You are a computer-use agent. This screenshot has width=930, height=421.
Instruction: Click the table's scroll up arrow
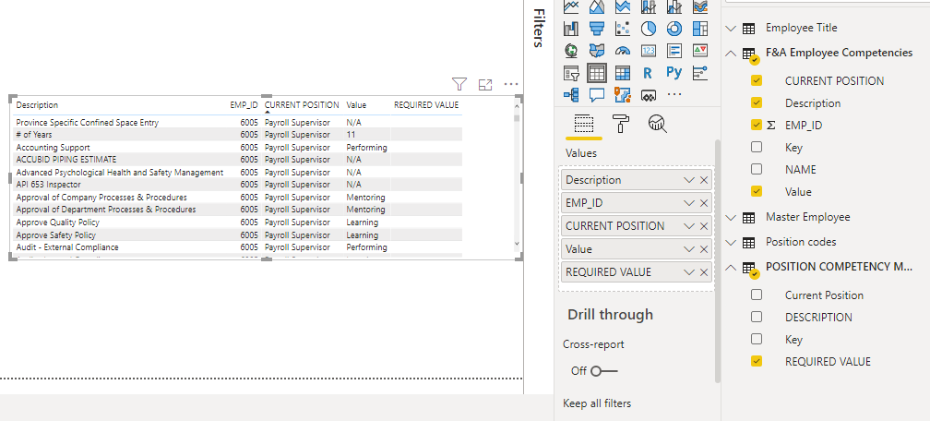click(517, 106)
